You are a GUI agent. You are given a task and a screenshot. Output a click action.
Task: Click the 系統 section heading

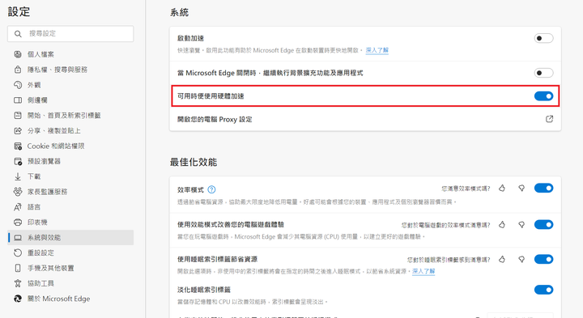point(179,13)
